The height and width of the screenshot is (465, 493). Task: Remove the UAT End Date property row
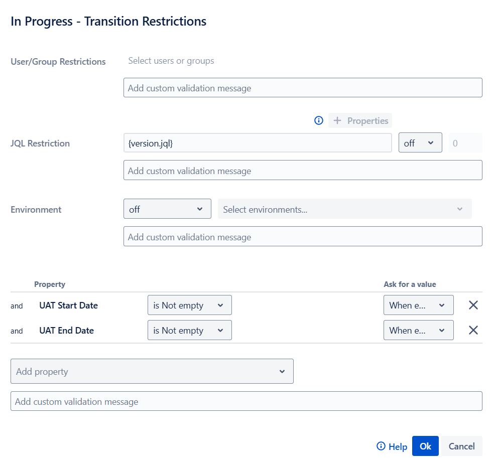(473, 330)
